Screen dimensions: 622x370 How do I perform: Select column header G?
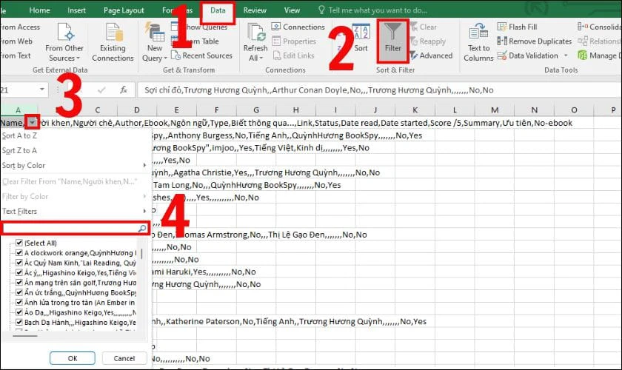[256, 110]
